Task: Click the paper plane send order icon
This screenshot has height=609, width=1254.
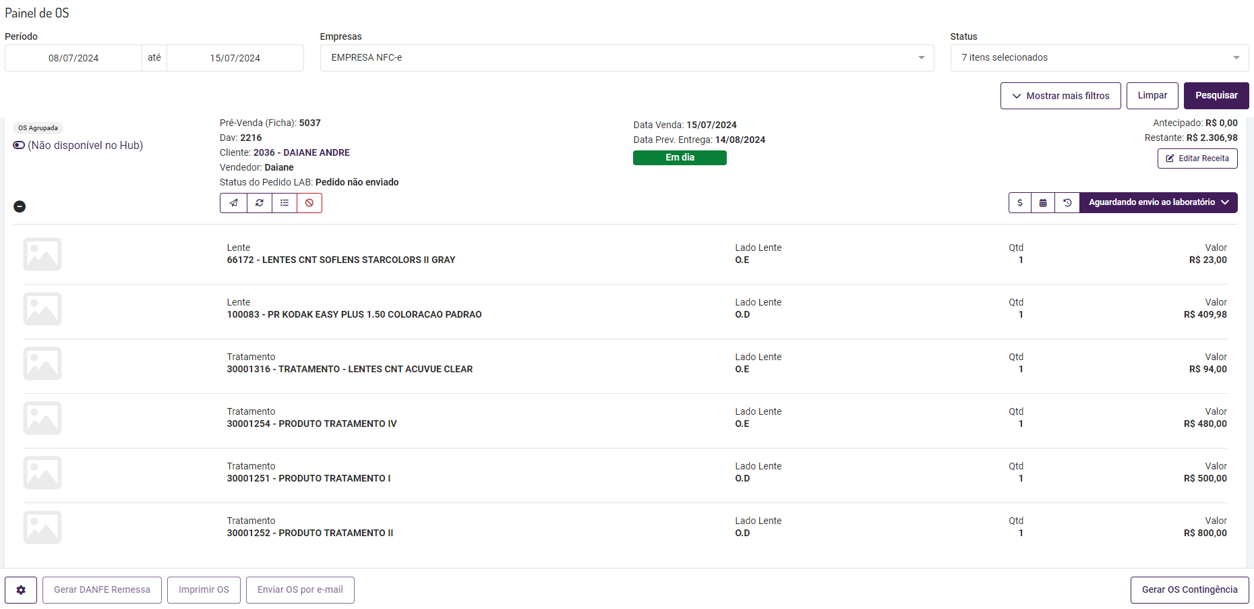Action: [x=233, y=203]
